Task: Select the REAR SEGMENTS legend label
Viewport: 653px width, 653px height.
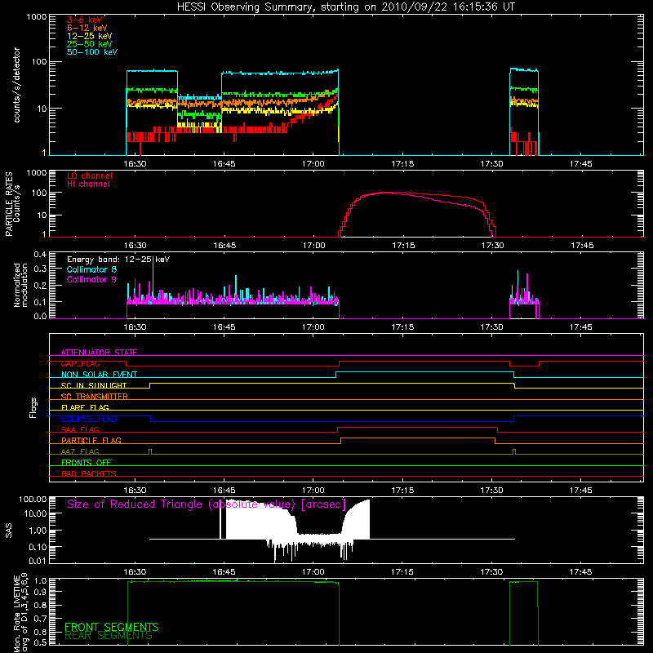Action: click(x=109, y=636)
